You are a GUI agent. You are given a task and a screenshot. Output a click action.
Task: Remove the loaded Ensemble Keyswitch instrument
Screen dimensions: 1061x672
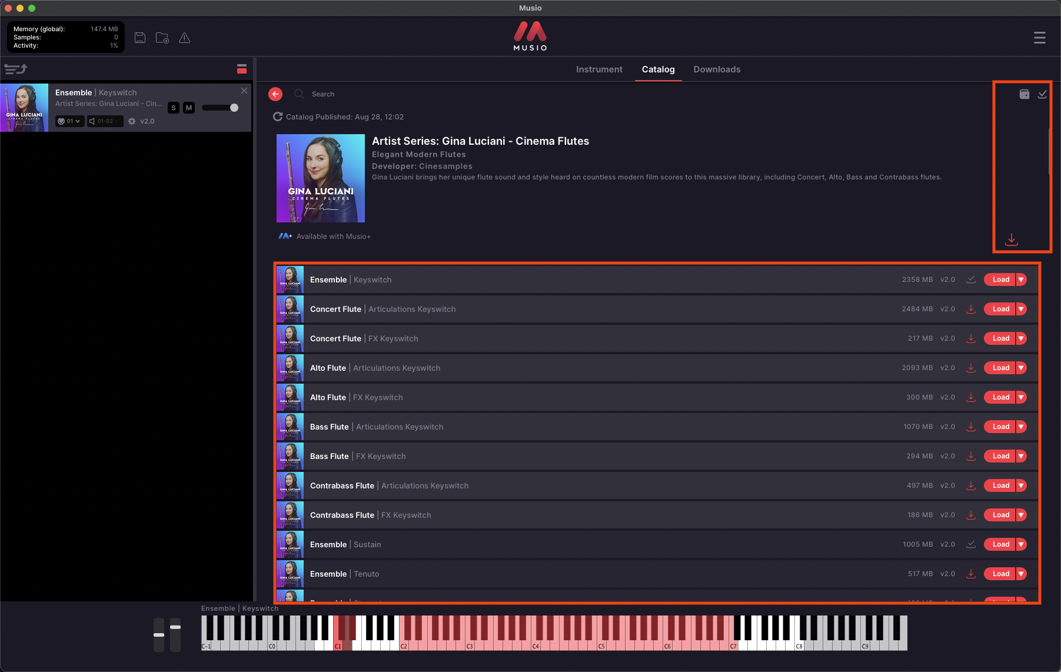244,91
